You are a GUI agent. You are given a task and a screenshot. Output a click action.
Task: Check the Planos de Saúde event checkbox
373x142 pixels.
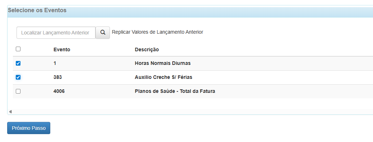point(18,91)
